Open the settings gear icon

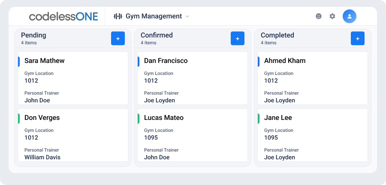332,16
